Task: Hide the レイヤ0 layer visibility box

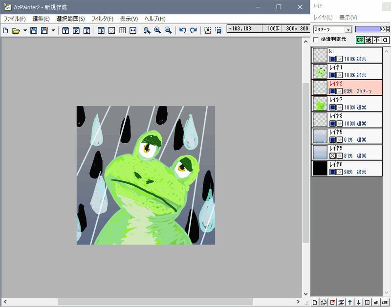Action: click(332, 172)
